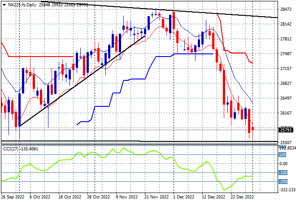This screenshot has width=296, height=202.
Task: Click the 18 Oct 2022 date label
Action: click(70, 197)
